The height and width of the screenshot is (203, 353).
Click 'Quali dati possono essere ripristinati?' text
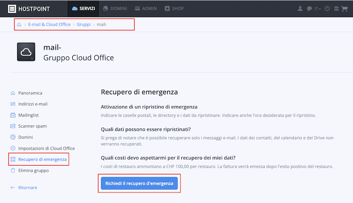tap(146, 129)
